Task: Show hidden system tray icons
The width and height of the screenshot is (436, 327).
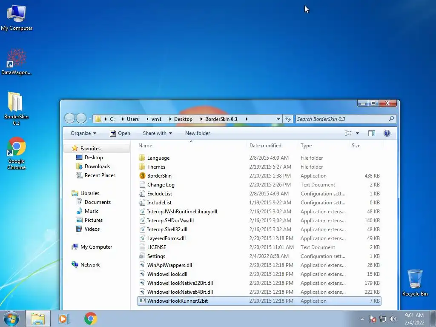Action: [x=362, y=319]
